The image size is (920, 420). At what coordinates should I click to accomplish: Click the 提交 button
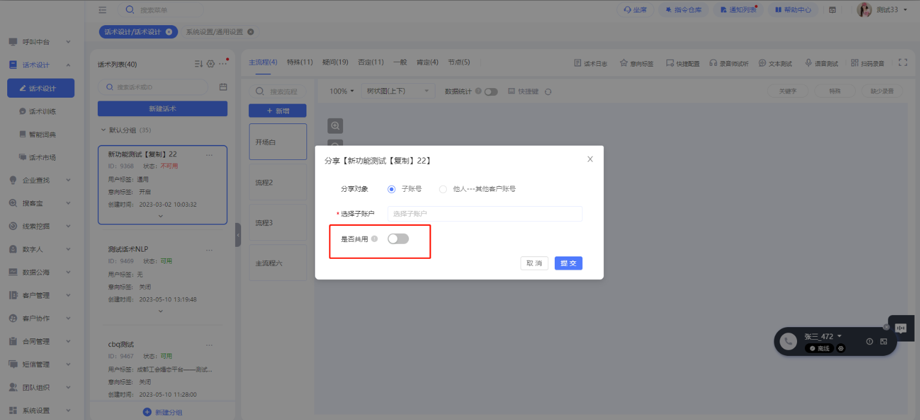(568, 263)
